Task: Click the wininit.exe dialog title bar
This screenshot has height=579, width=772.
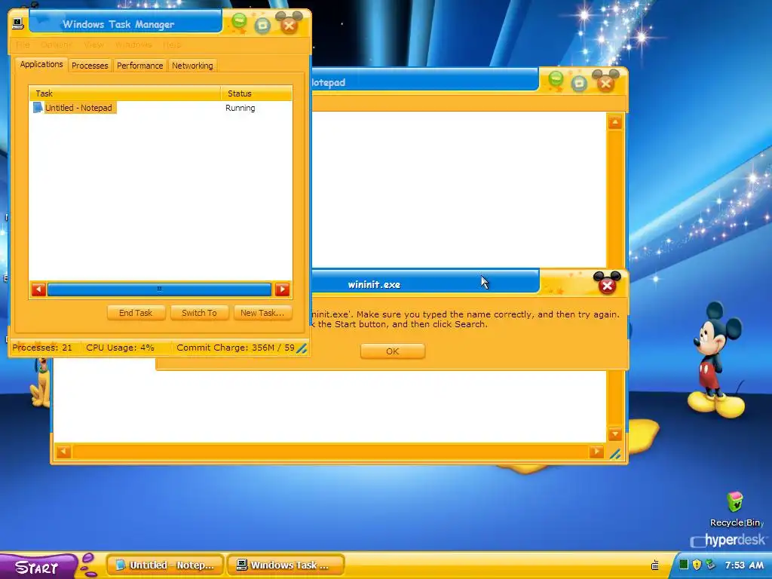Action: tap(426, 284)
